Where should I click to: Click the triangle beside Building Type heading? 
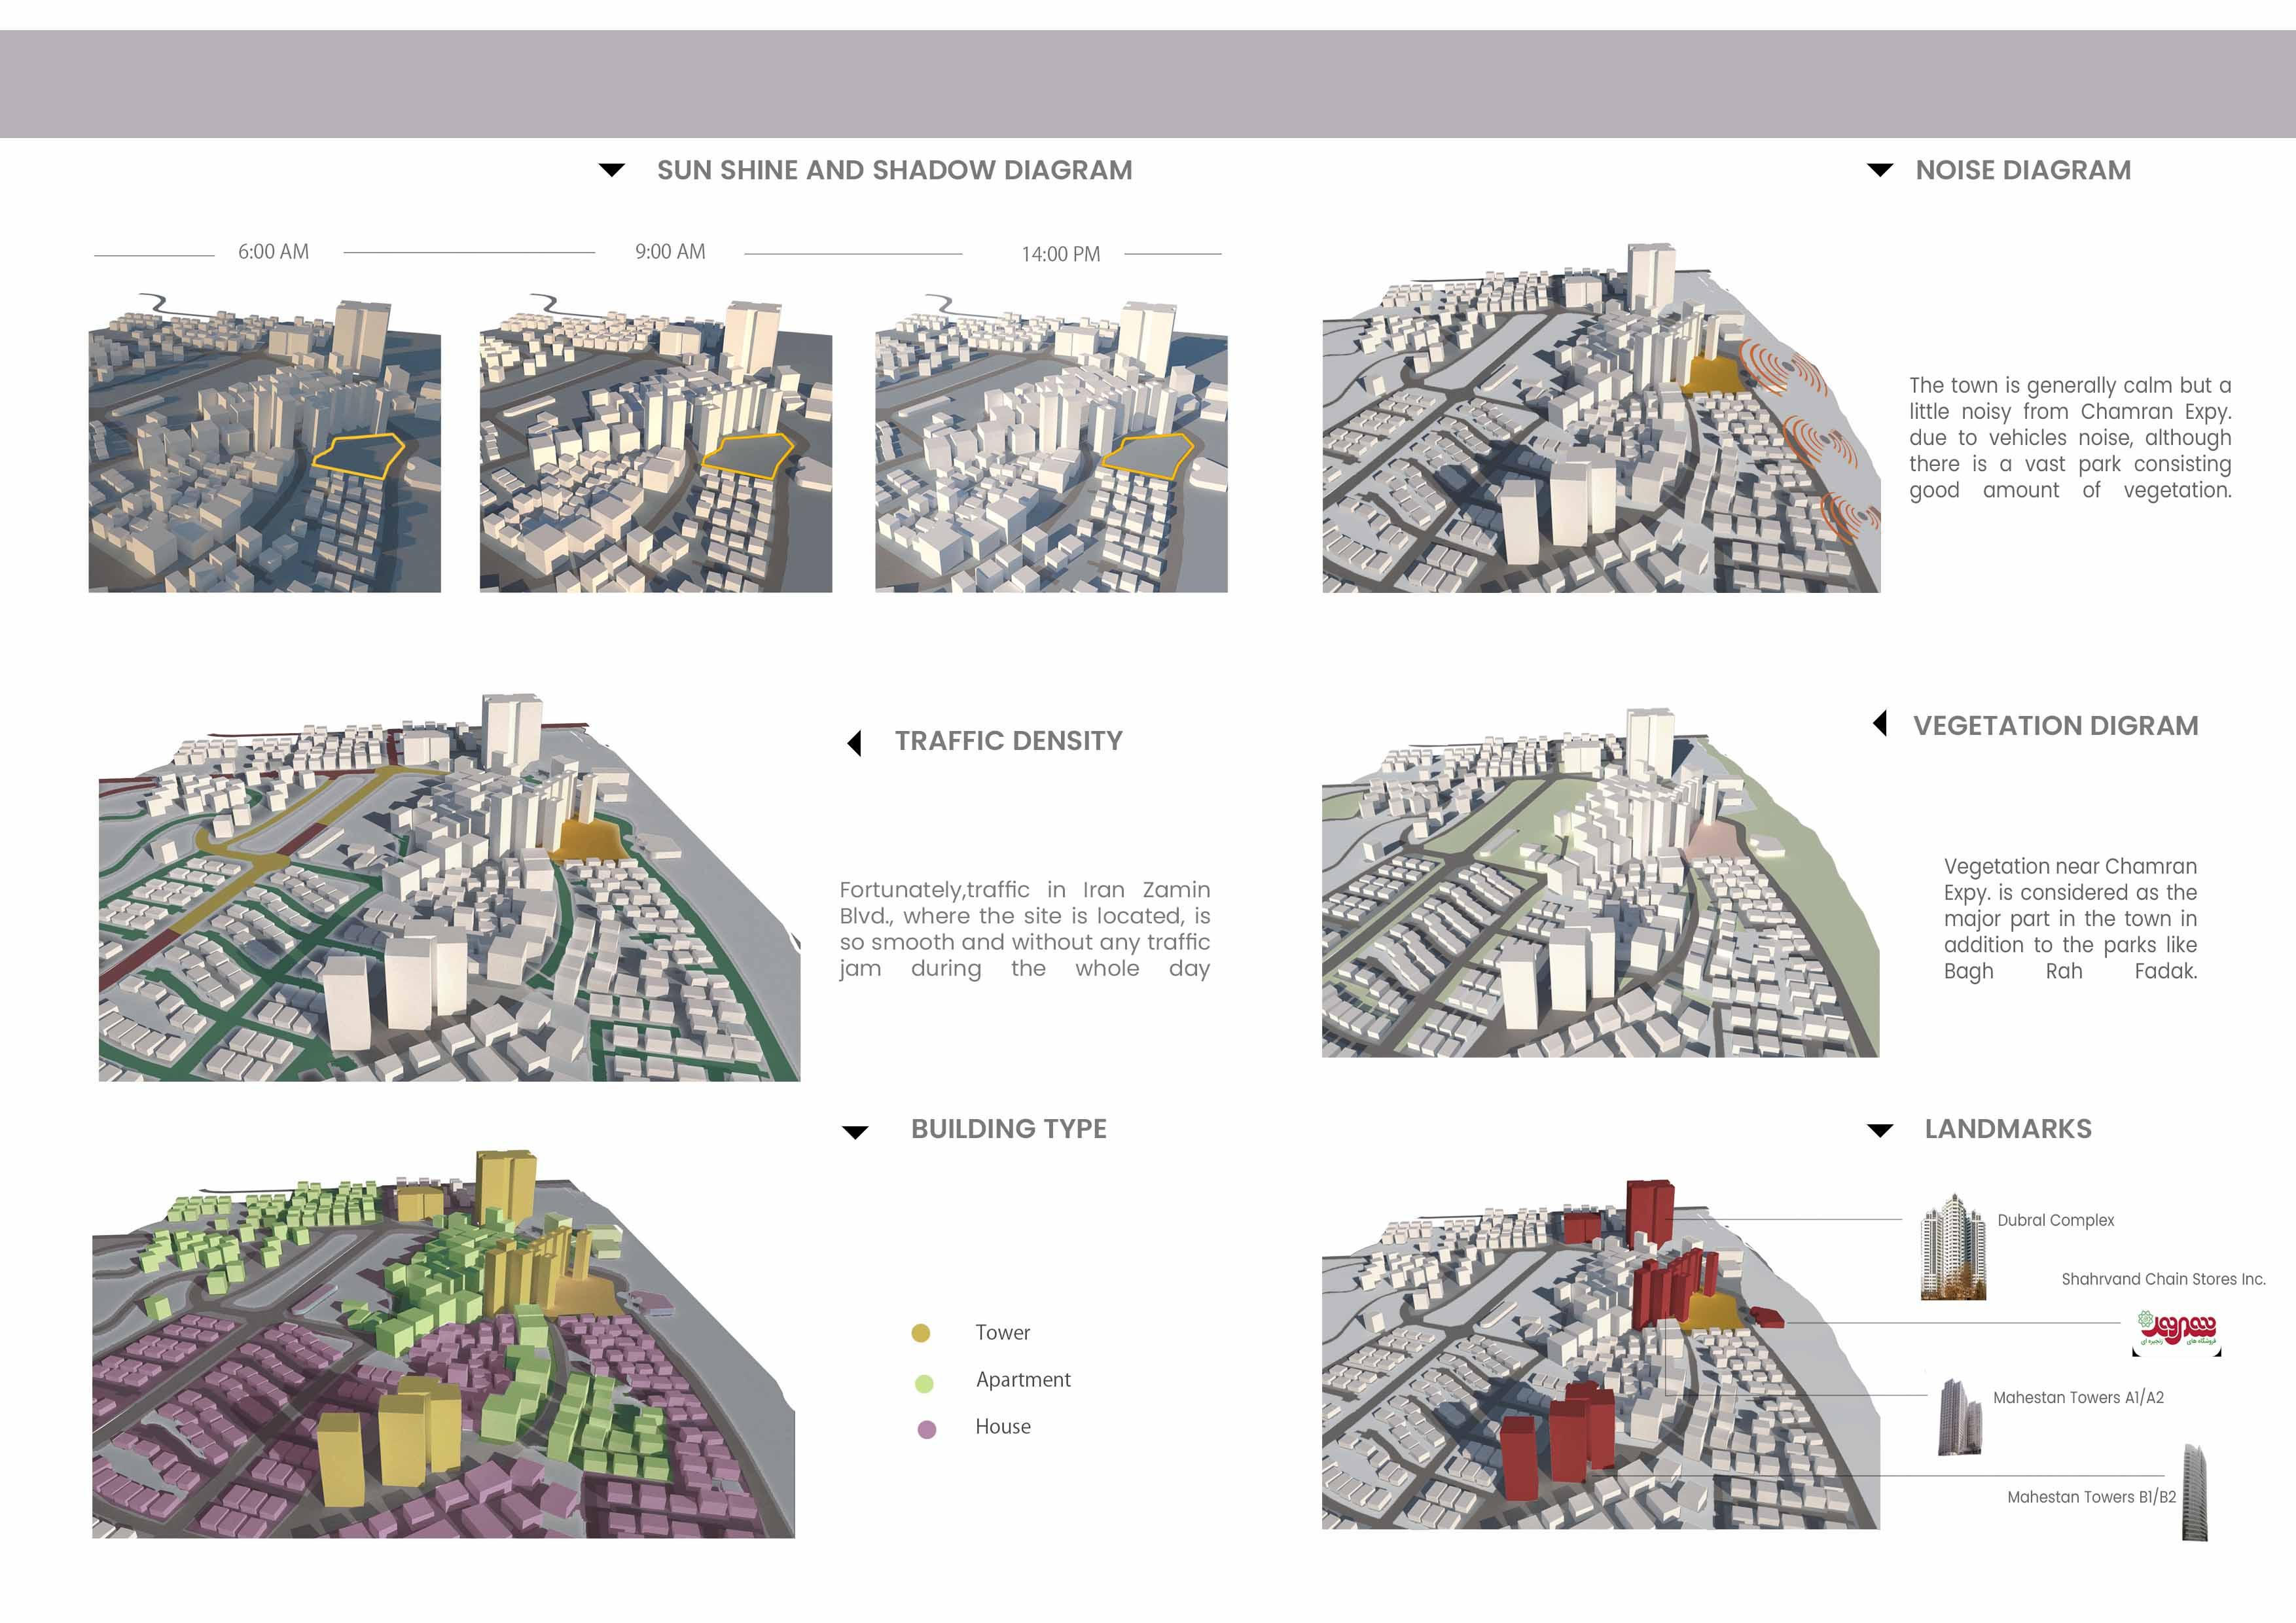click(x=855, y=1132)
